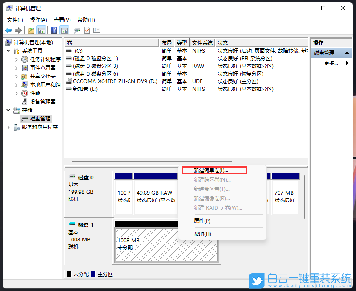
Task: Expand the 服务和应用程序 node
Action: (8, 127)
